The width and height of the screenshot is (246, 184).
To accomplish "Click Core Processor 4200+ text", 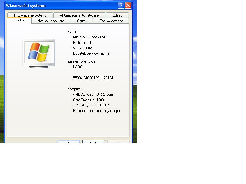I will pyautogui.click(x=89, y=100).
